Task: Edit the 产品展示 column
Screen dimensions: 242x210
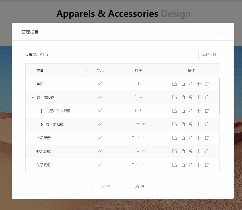Action: pyautogui.click(x=175, y=138)
